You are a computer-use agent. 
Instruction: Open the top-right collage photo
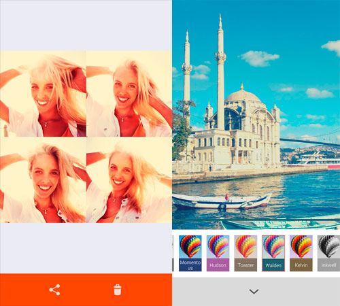pos(129,94)
